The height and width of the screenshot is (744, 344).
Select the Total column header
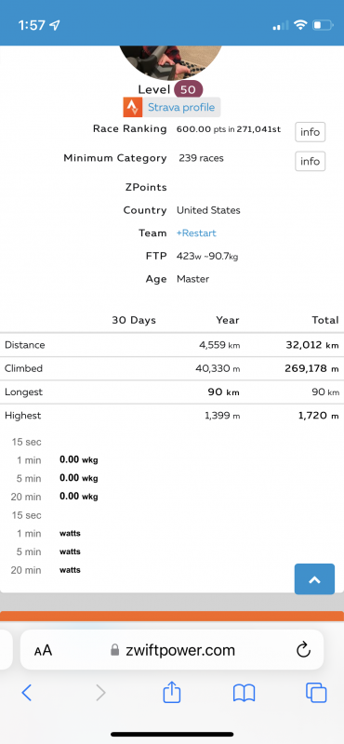pyautogui.click(x=325, y=320)
